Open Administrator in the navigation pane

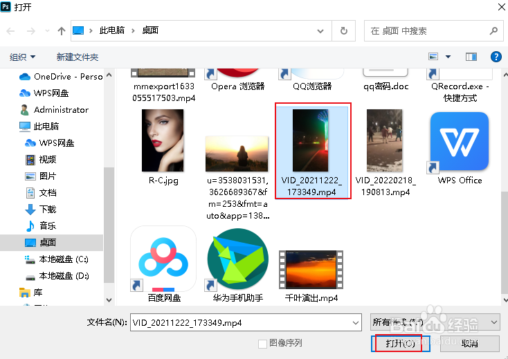coord(54,110)
